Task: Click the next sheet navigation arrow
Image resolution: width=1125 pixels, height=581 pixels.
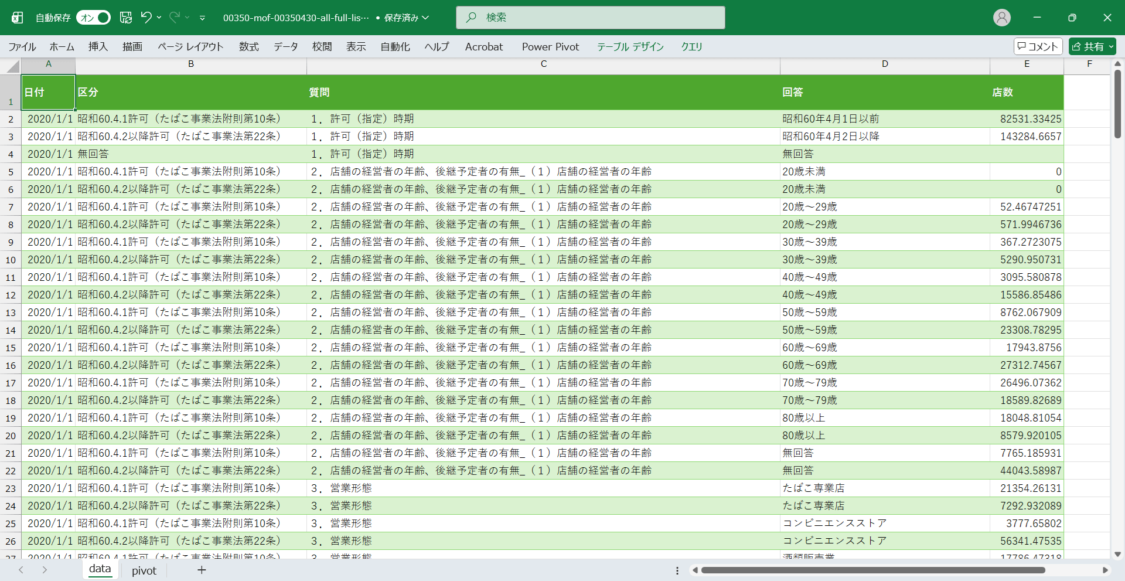Action: pos(45,570)
